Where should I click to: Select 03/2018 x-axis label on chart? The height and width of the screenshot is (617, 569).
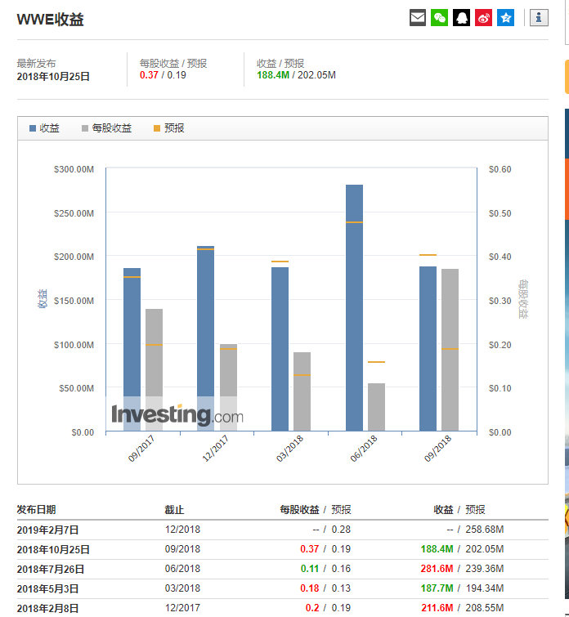click(289, 449)
